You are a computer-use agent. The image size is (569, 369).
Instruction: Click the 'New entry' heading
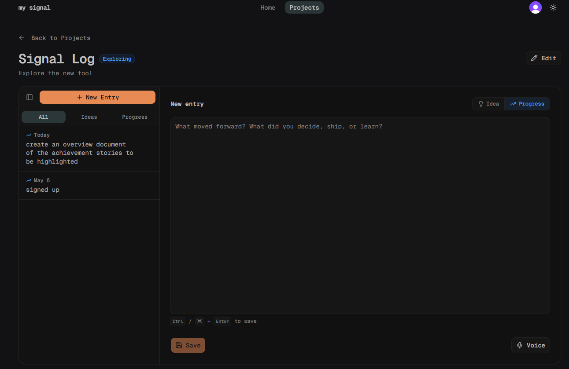coord(187,104)
